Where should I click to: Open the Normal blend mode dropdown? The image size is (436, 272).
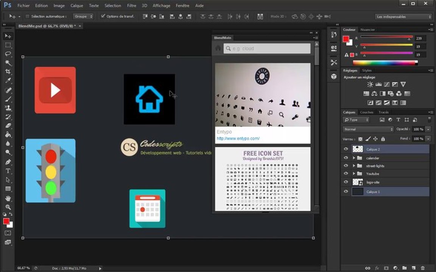pos(368,129)
